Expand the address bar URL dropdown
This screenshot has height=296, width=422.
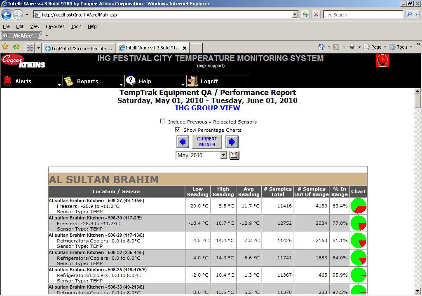(x=295, y=14)
